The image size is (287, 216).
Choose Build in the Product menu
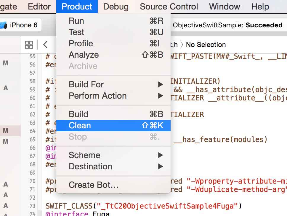click(x=113, y=114)
